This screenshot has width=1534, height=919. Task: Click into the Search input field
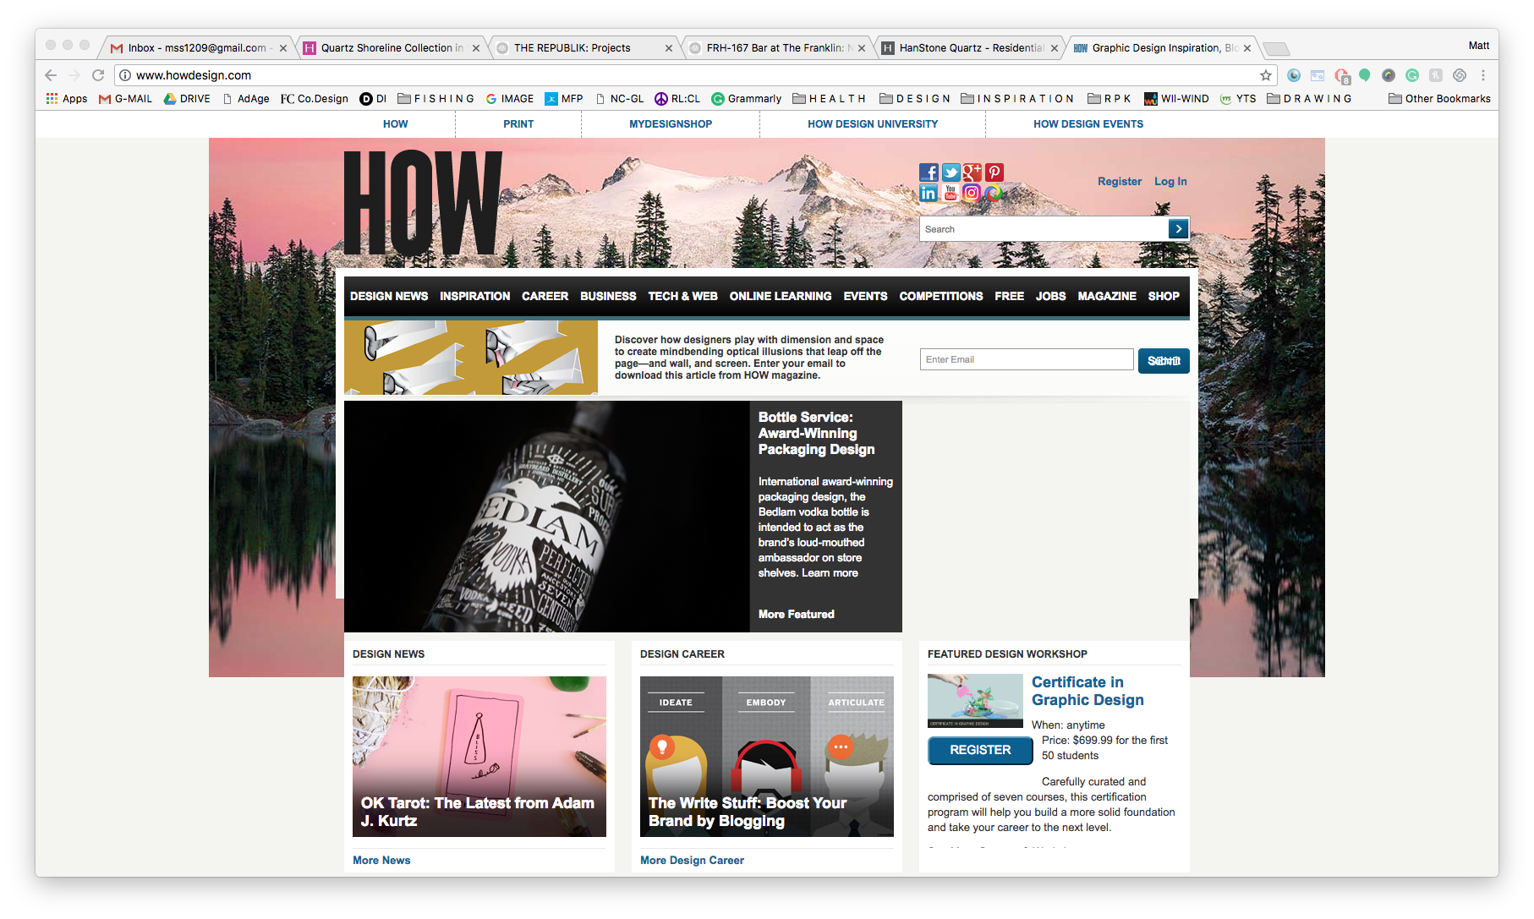pyautogui.click(x=1044, y=229)
